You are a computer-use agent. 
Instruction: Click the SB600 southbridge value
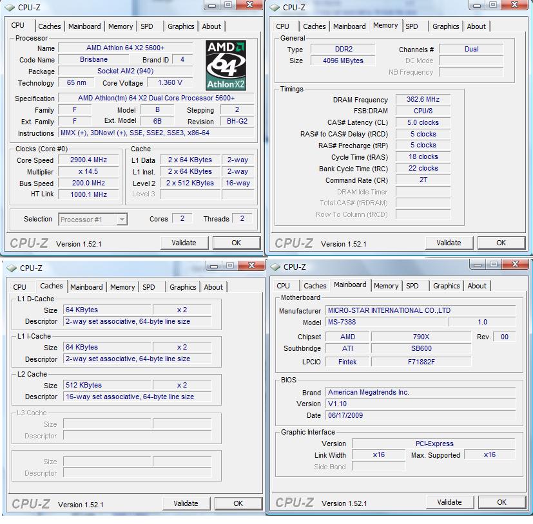point(421,348)
